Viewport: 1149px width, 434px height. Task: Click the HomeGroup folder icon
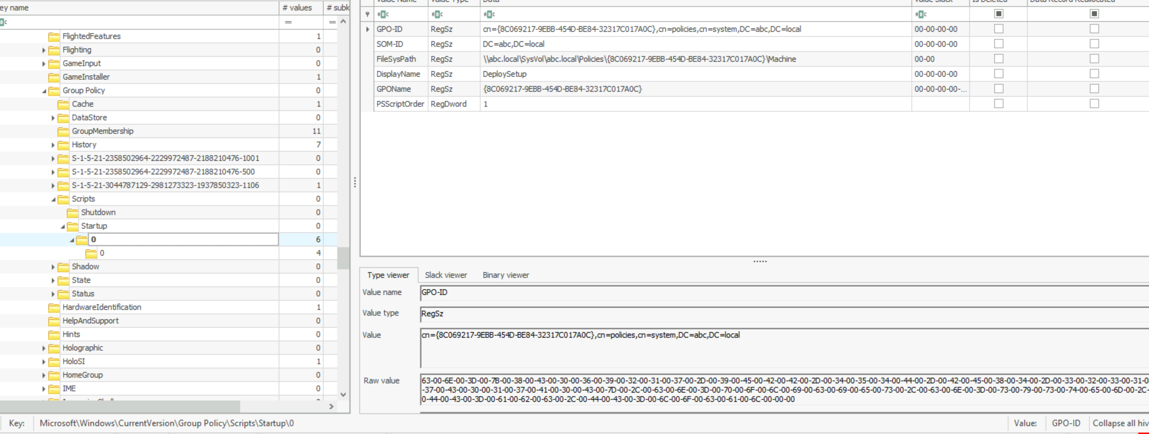point(54,375)
